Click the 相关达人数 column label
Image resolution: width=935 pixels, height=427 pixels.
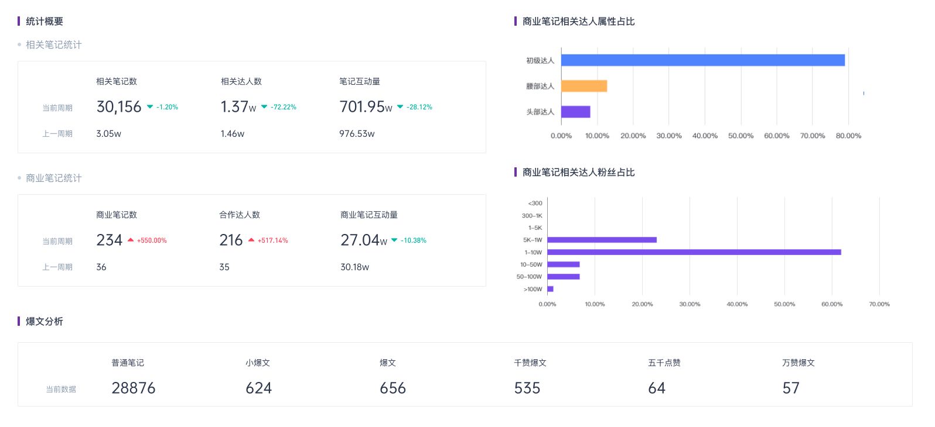point(241,81)
